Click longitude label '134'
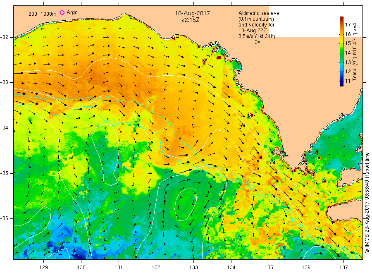372x273 pixels. pyautogui.click(x=231, y=268)
